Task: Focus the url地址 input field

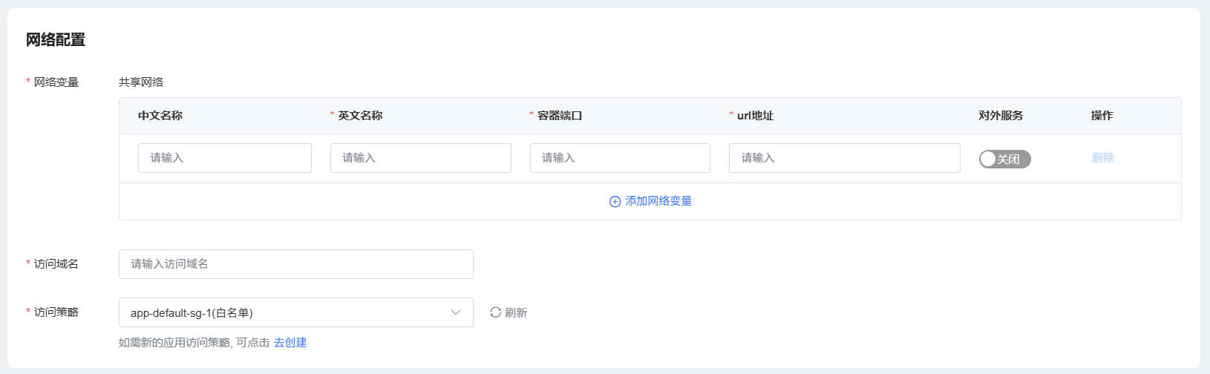Action: click(x=844, y=158)
